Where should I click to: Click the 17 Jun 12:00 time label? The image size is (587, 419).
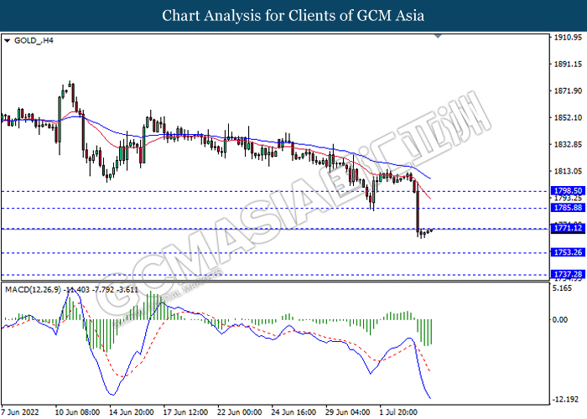point(185,412)
